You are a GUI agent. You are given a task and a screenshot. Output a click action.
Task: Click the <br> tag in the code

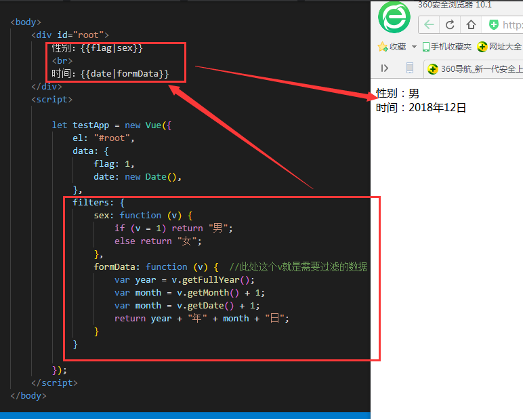click(62, 61)
